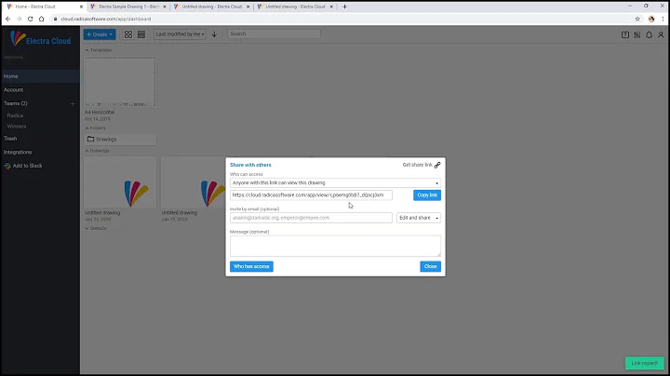Open the settings sliders icon
The image size is (670, 376).
637,35
